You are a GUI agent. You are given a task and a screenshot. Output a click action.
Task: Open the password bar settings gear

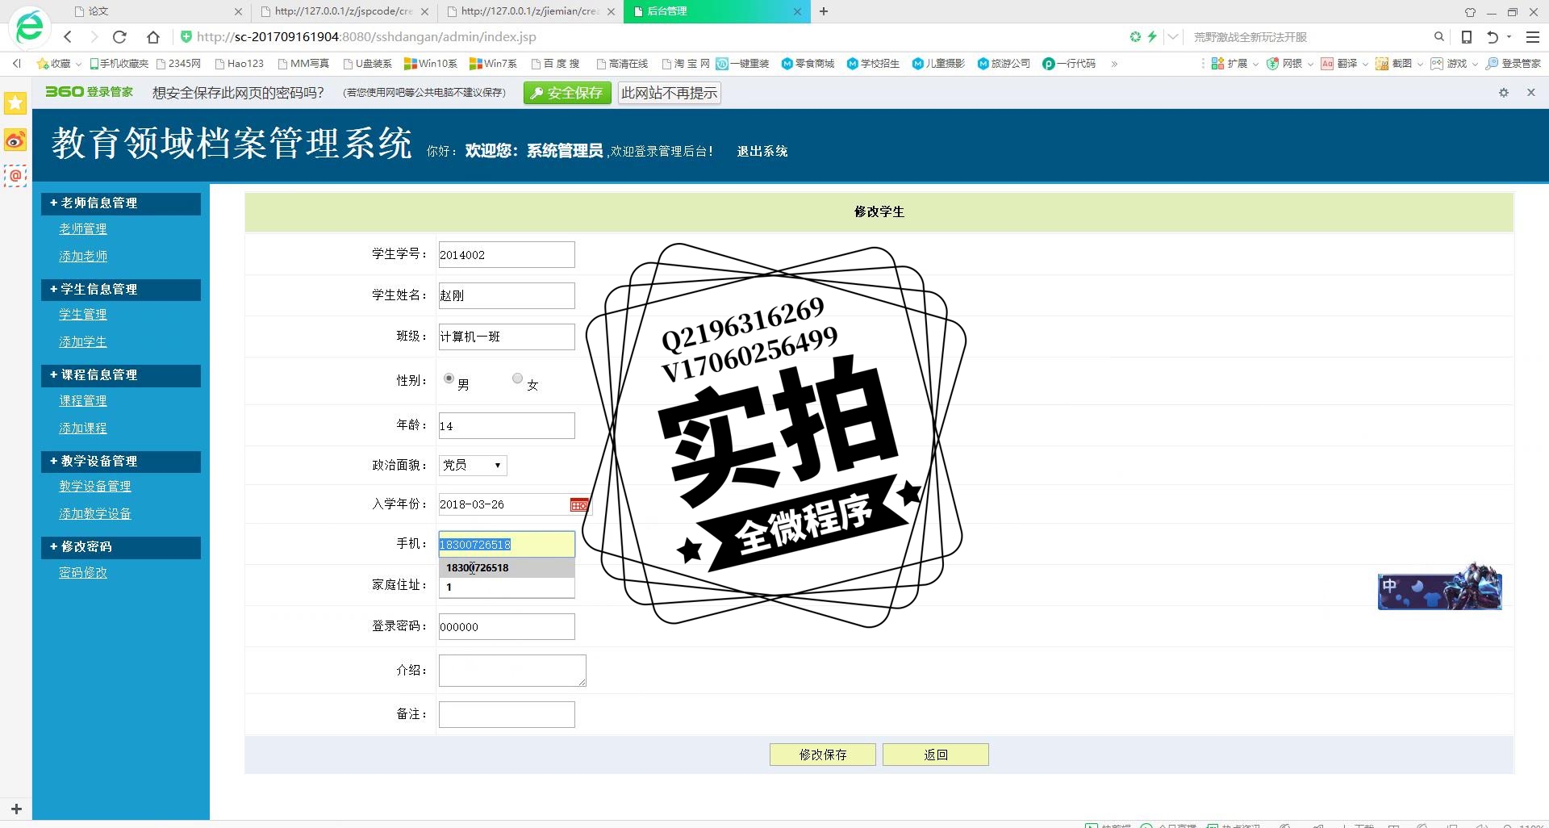[1504, 93]
